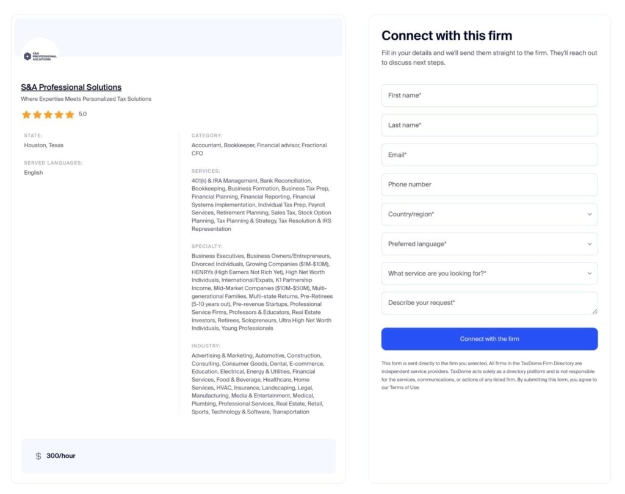Open the Country/region dropdown
The image size is (625, 494).
click(489, 214)
